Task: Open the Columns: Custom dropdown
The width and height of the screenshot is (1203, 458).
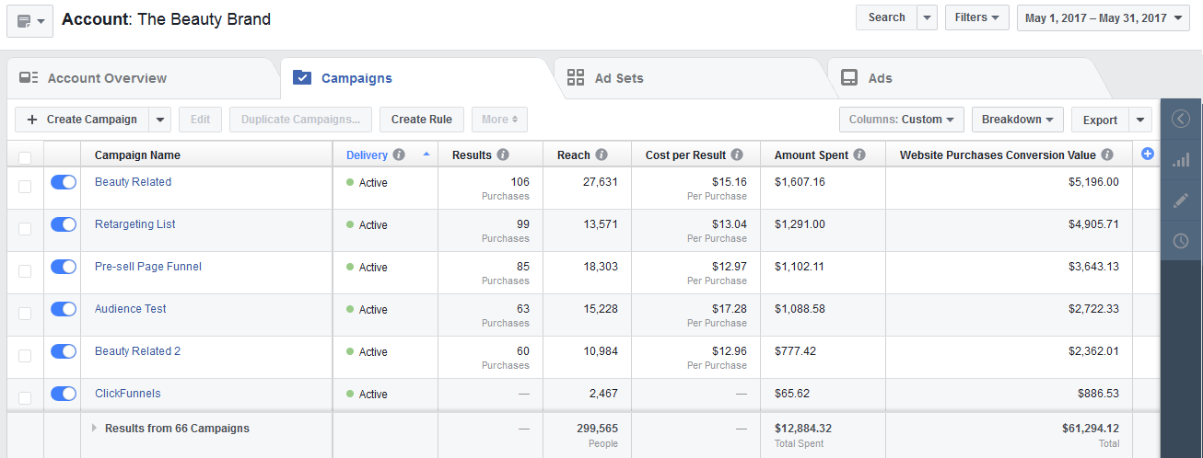Action: click(x=901, y=120)
